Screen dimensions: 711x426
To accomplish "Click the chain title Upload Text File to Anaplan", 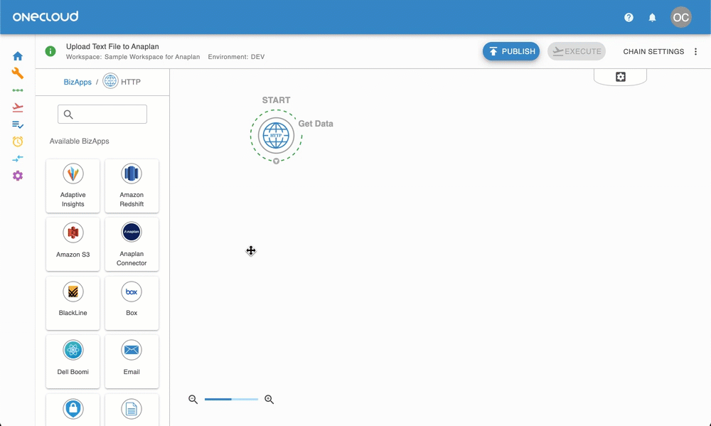I will click(112, 46).
